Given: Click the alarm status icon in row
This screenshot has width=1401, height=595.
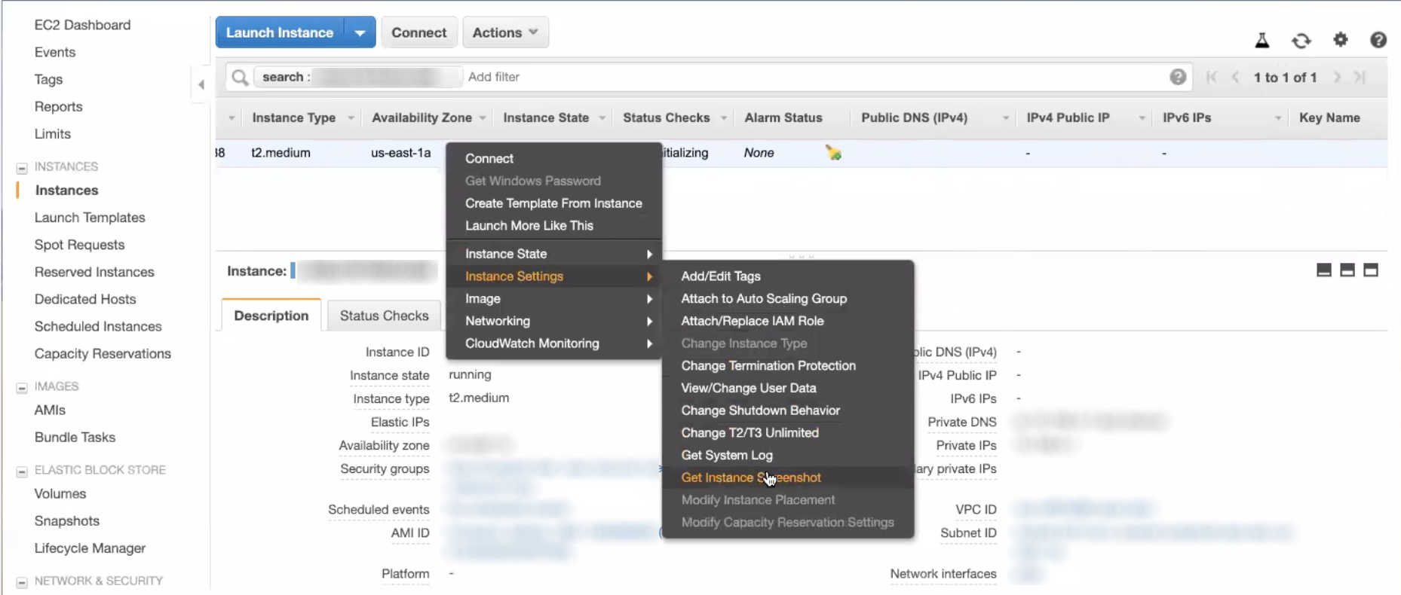Looking at the screenshot, I should [833, 153].
